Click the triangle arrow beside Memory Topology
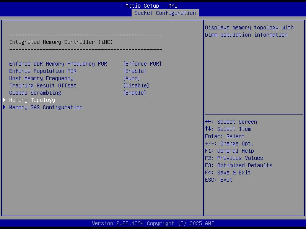This screenshot has height=229, width=306. point(5,100)
